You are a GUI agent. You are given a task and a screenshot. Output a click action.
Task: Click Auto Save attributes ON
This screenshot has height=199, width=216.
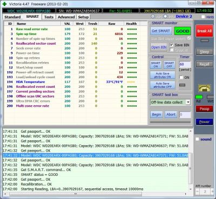(163, 75)
